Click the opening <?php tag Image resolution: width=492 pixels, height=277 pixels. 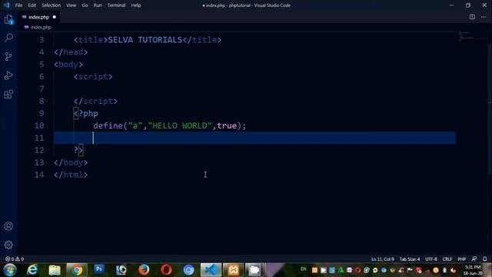click(85, 113)
